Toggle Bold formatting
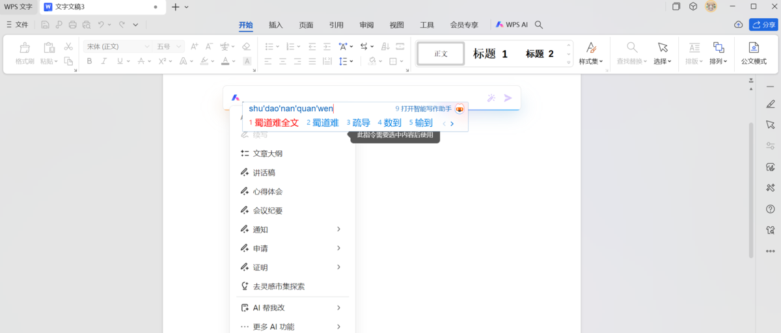 [x=89, y=62]
